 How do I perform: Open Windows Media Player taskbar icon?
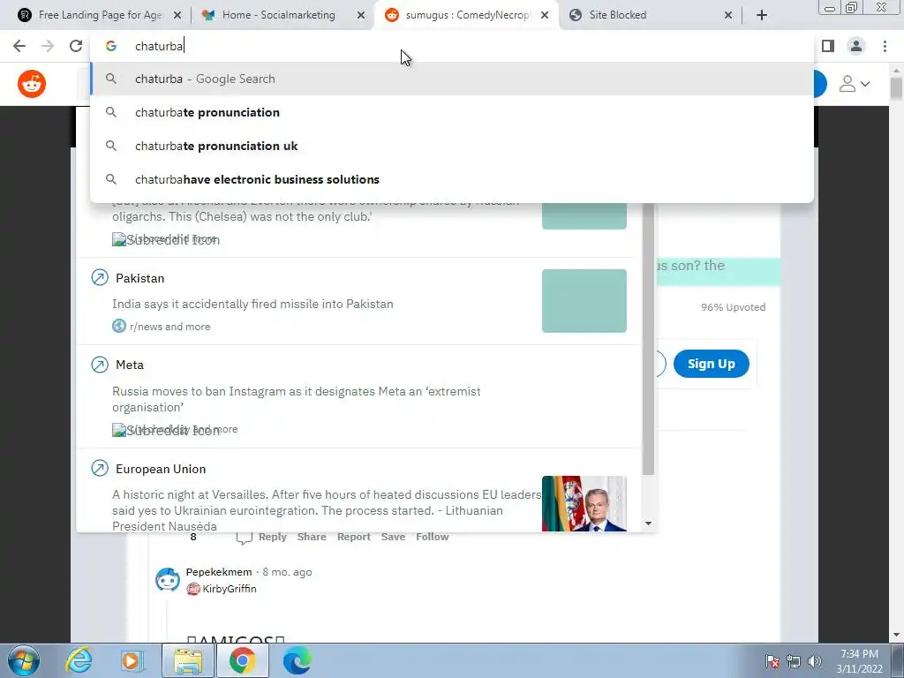[132, 660]
